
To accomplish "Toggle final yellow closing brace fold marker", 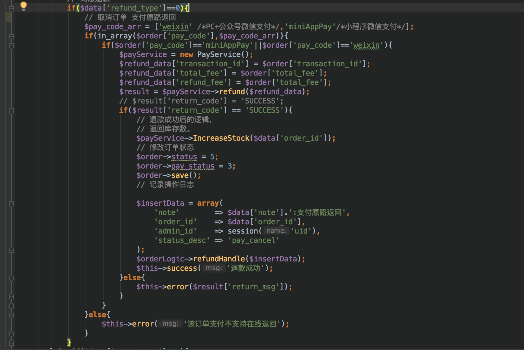I will click(11, 343).
